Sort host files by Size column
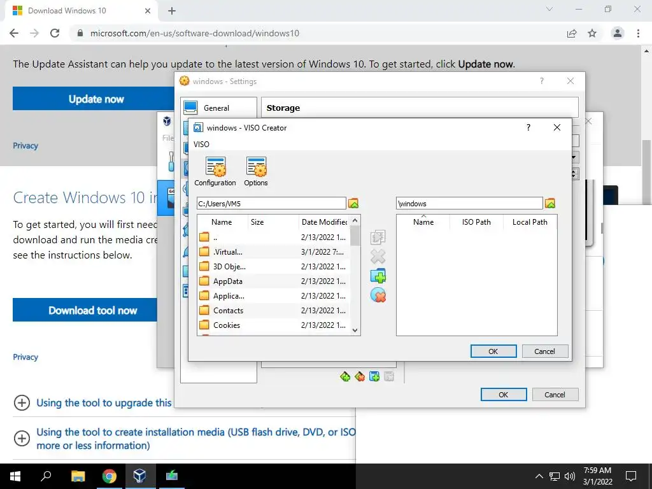This screenshot has height=489, width=652. 273,222
